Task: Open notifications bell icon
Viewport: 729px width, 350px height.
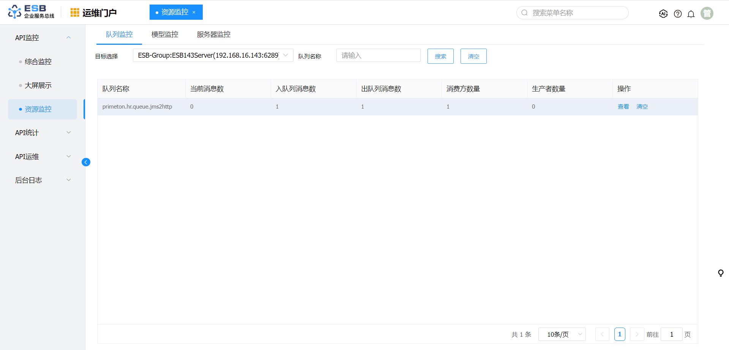Action: pos(691,14)
